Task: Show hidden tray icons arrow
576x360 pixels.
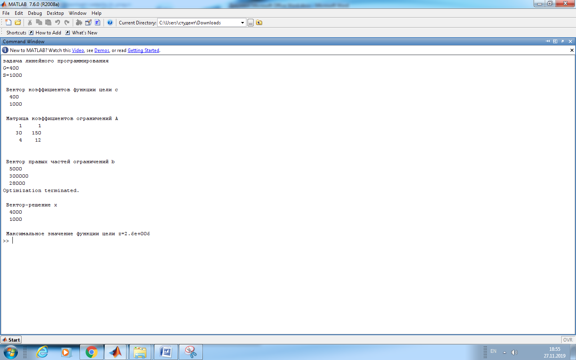Action: point(504,352)
